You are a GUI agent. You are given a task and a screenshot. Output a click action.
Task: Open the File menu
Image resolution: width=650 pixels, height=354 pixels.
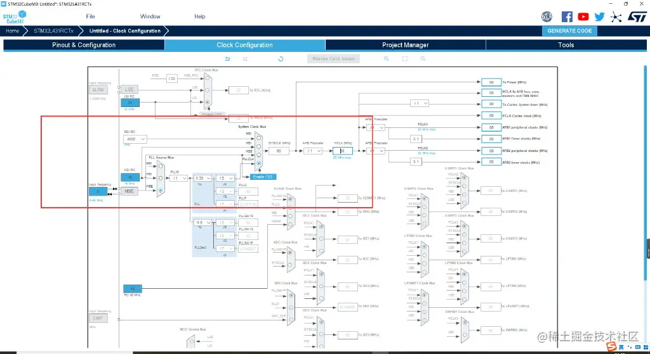coord(90,16)
